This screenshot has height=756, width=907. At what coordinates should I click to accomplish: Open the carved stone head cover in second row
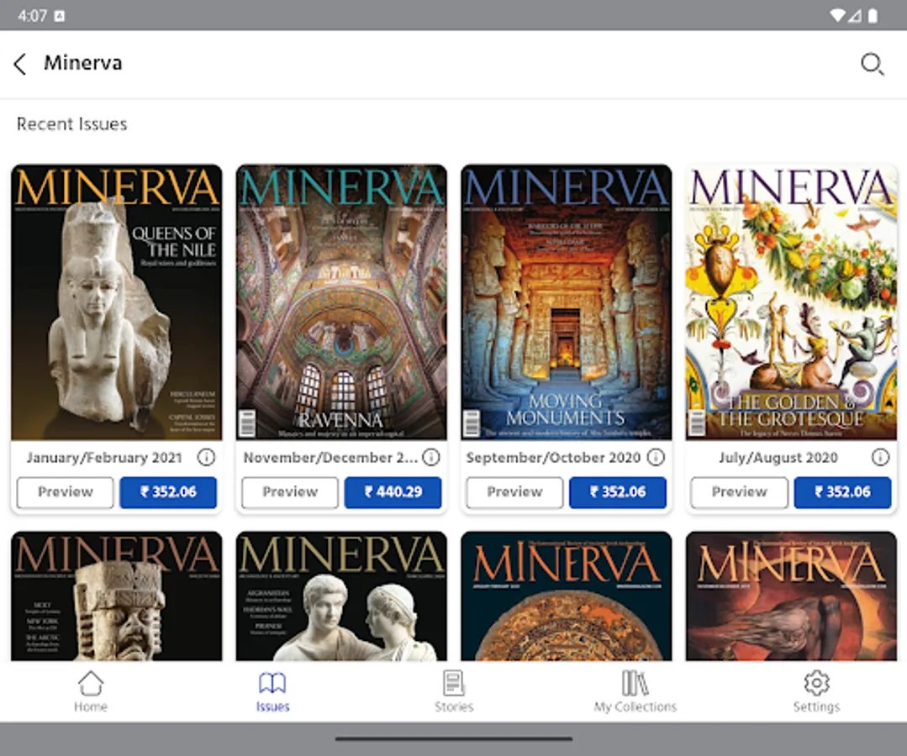pyautogui.click(x=116, y=596)
